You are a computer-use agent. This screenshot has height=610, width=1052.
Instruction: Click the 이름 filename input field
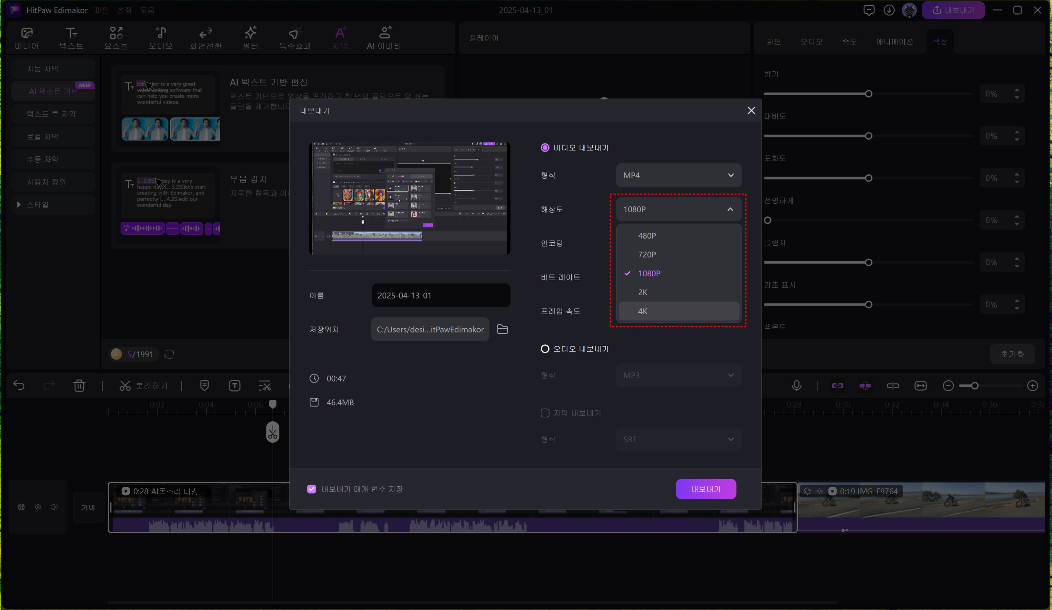(x=440, y=296)
